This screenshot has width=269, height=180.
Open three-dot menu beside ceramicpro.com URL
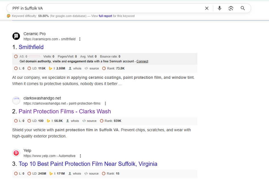tap(80, 39)
